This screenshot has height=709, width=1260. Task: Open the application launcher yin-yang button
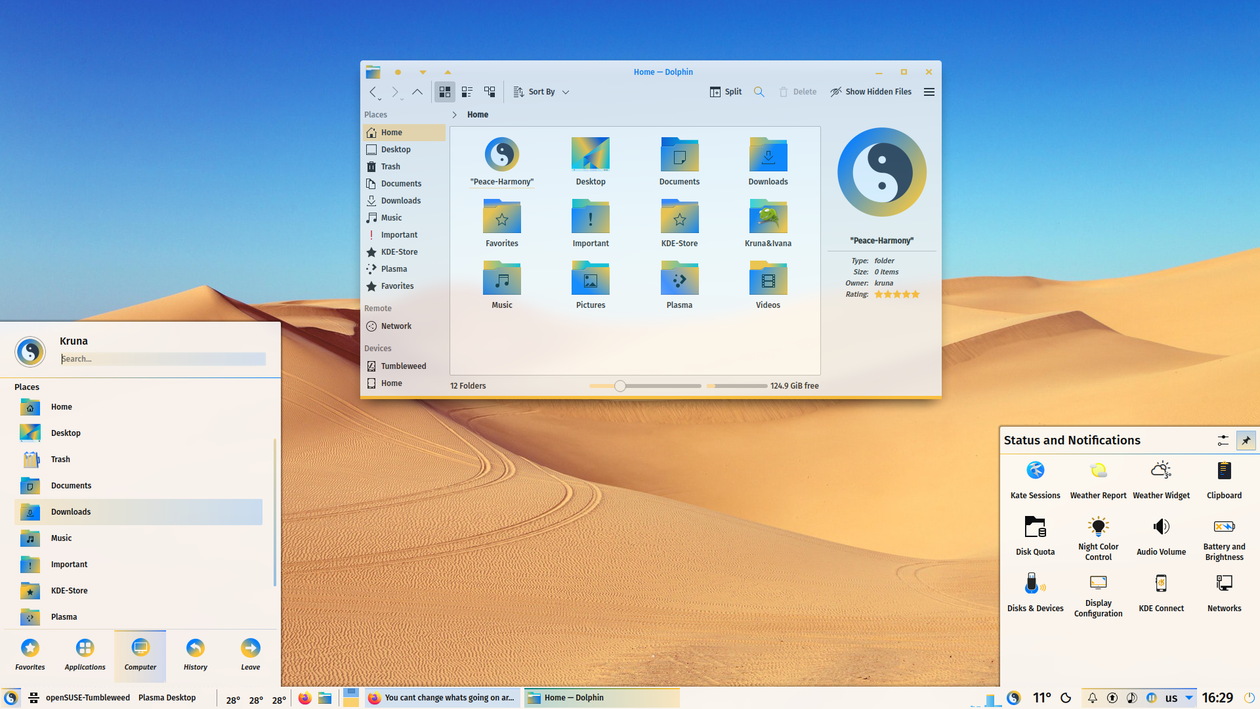[10, 698]
